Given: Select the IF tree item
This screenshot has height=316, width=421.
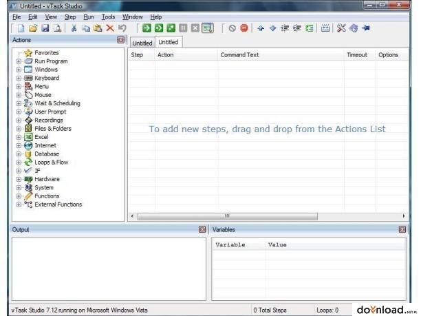Looking at the screenshot, I should pyautogui.click(x=37, y=171).
